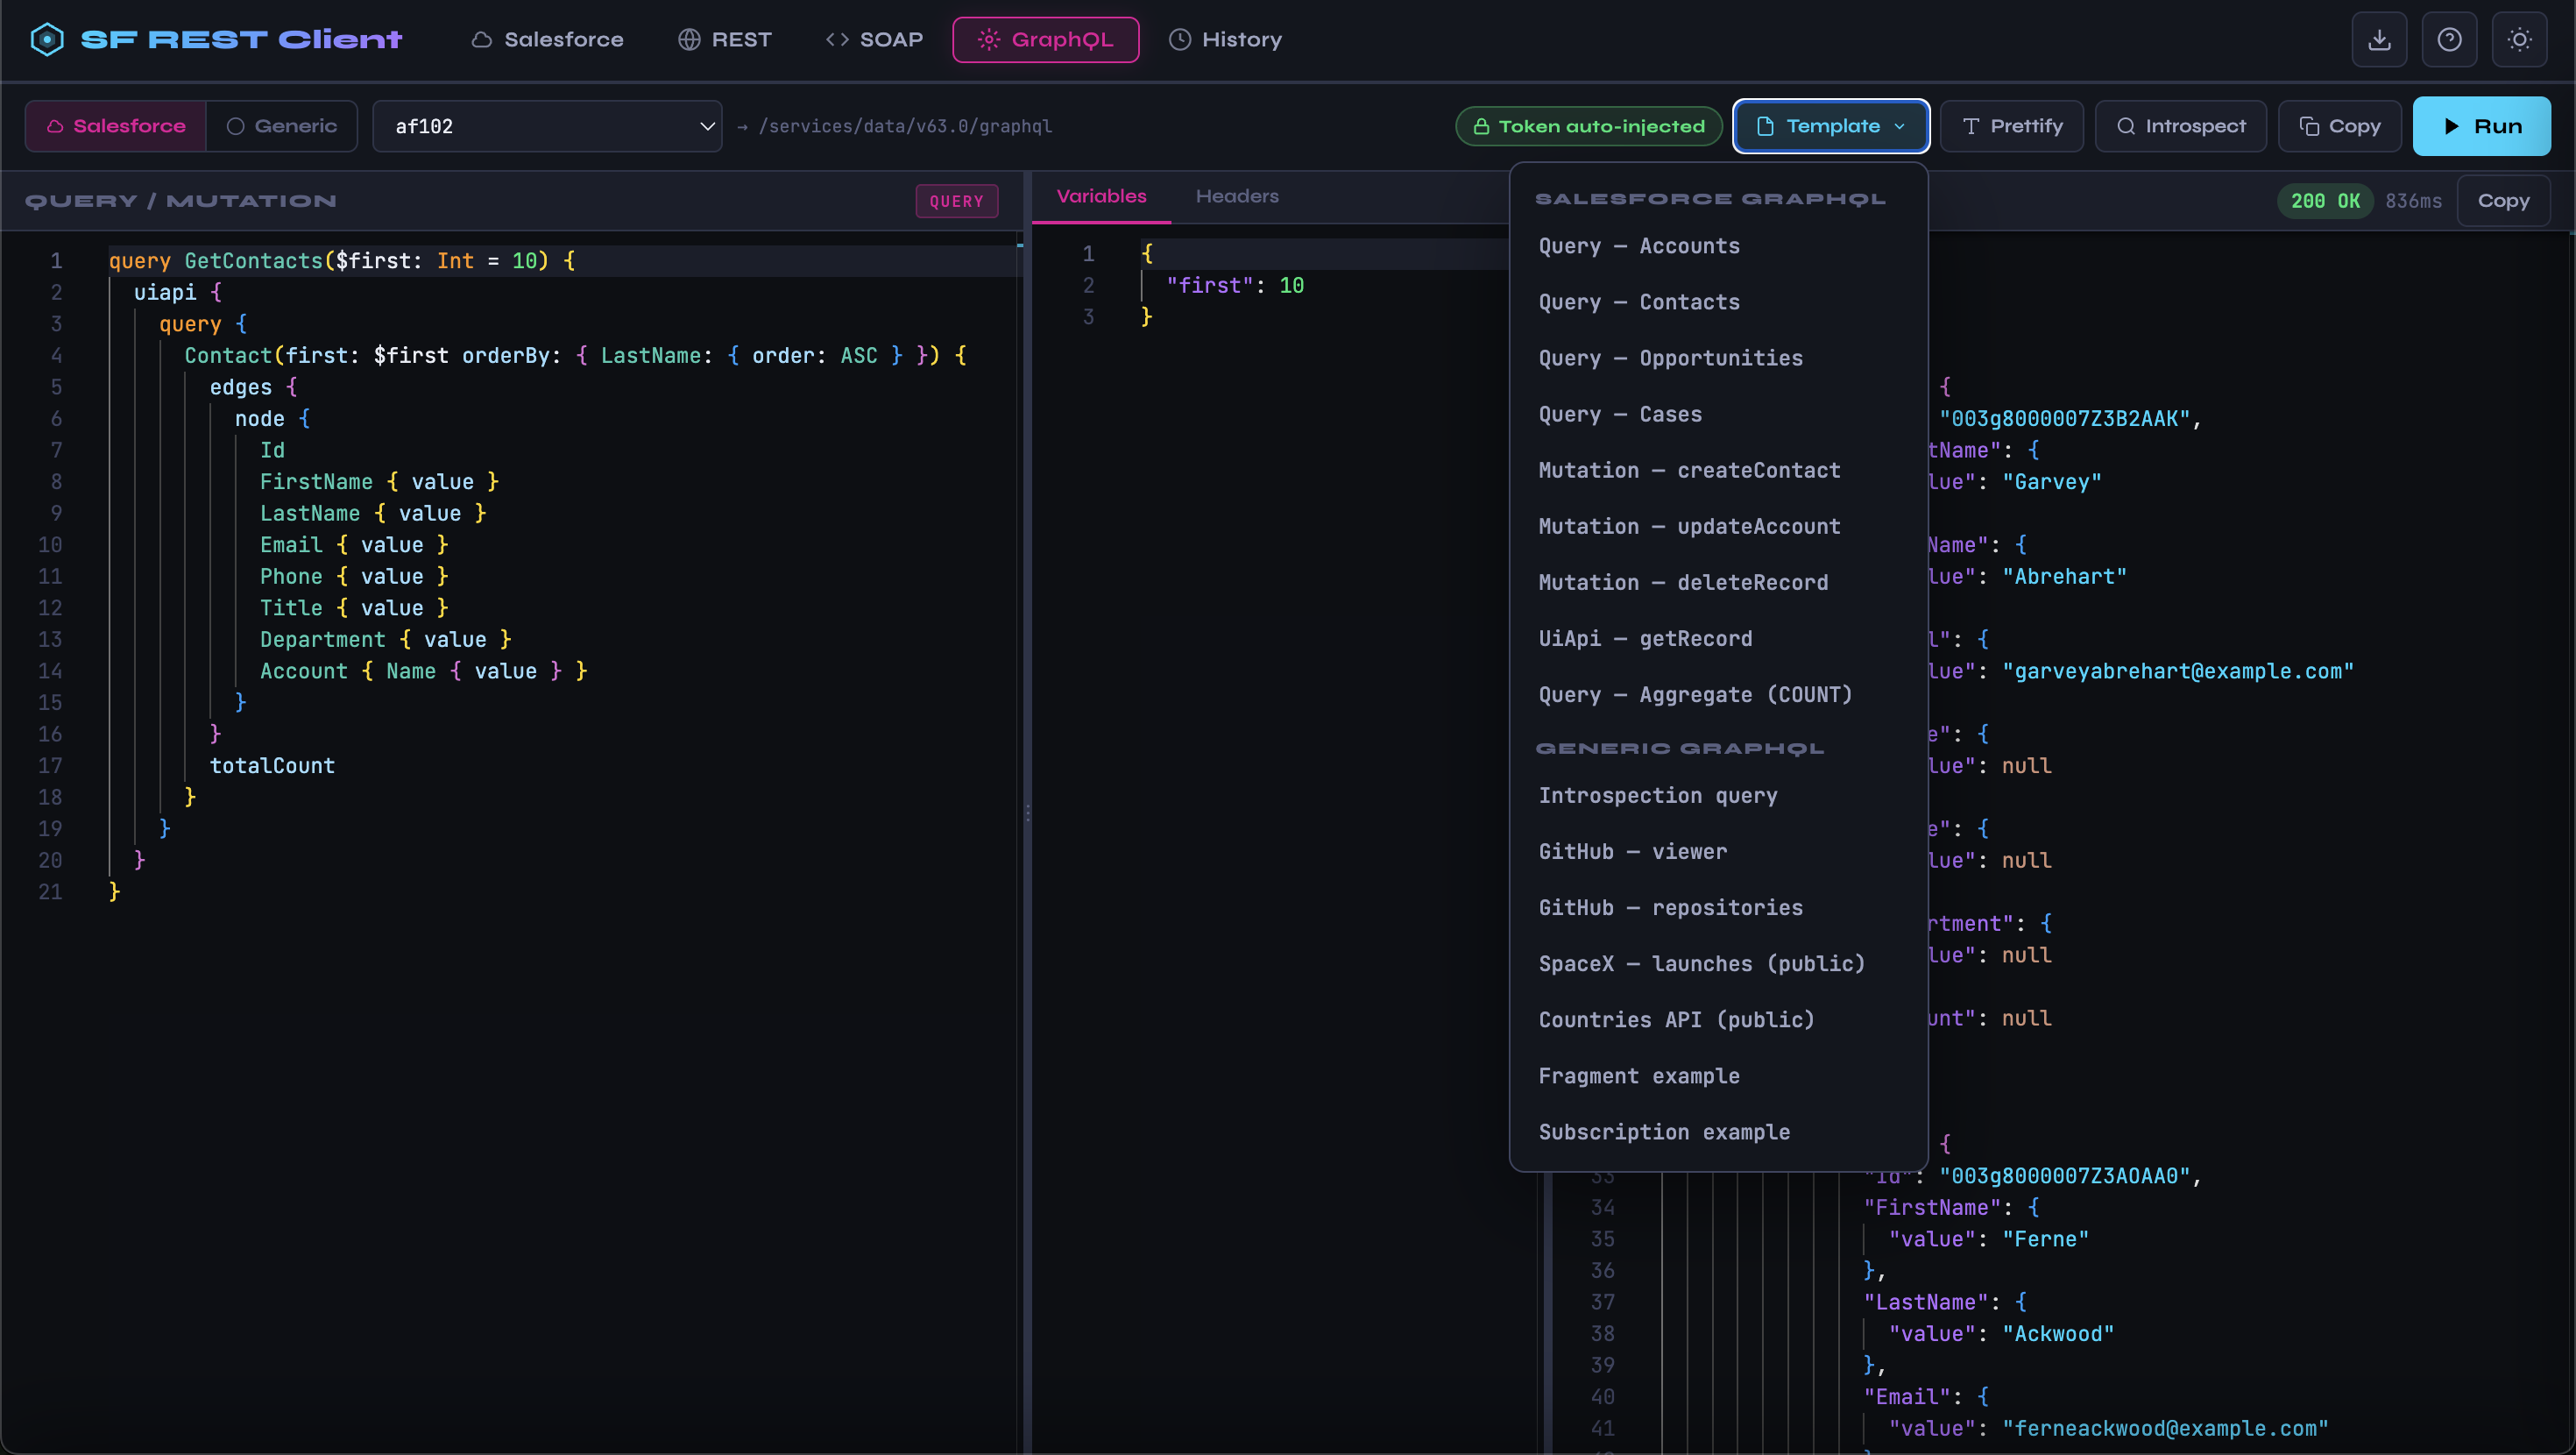Choose UiApi — getRecord template
This screenshot has width=2576, height=1455.
point(1718,638)
